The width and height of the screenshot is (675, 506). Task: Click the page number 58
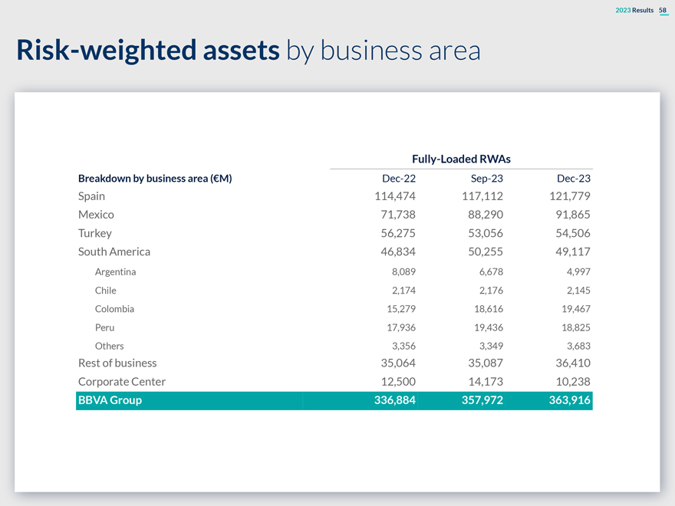tap(663, 10)
